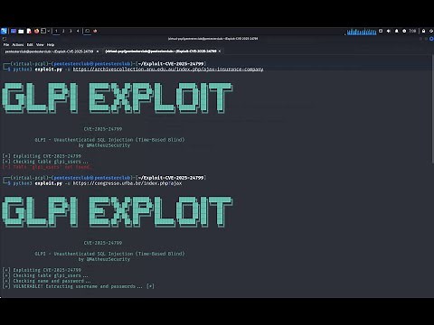Image resolution: width=434 pixels, height=325 pixels.
Task: Click the lock screen icon
Action: click(x=423, y=31)
